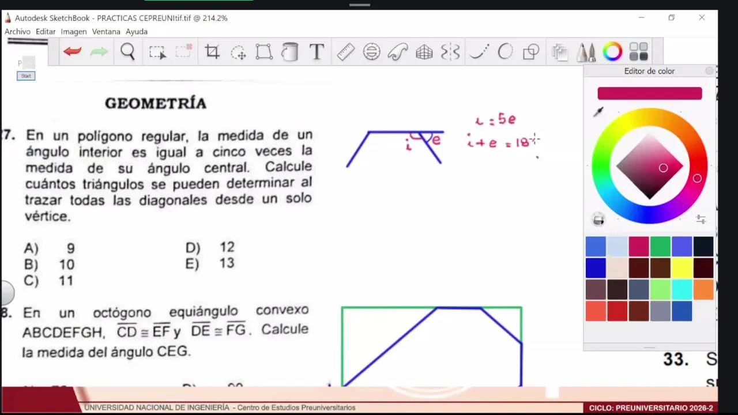738x415 pixels.
Task: Click the red Undo arrow
Action: coord(72,52)
